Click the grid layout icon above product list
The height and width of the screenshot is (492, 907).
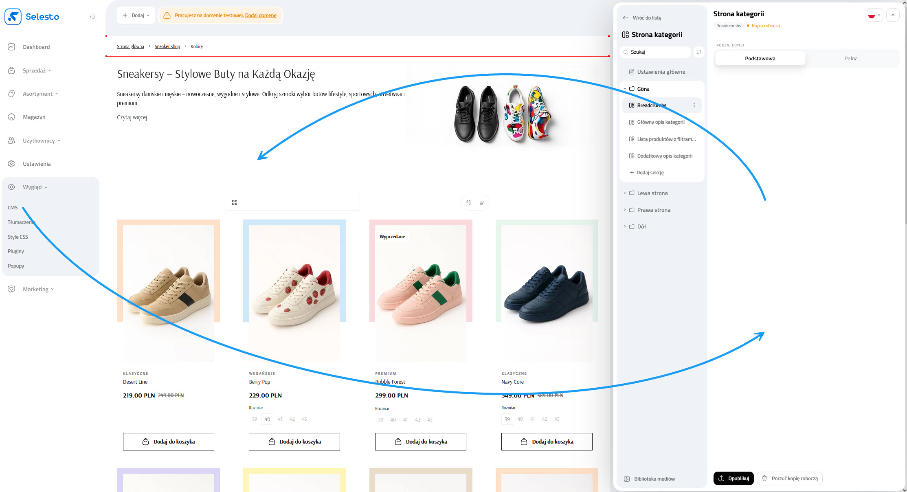(235, 202)
